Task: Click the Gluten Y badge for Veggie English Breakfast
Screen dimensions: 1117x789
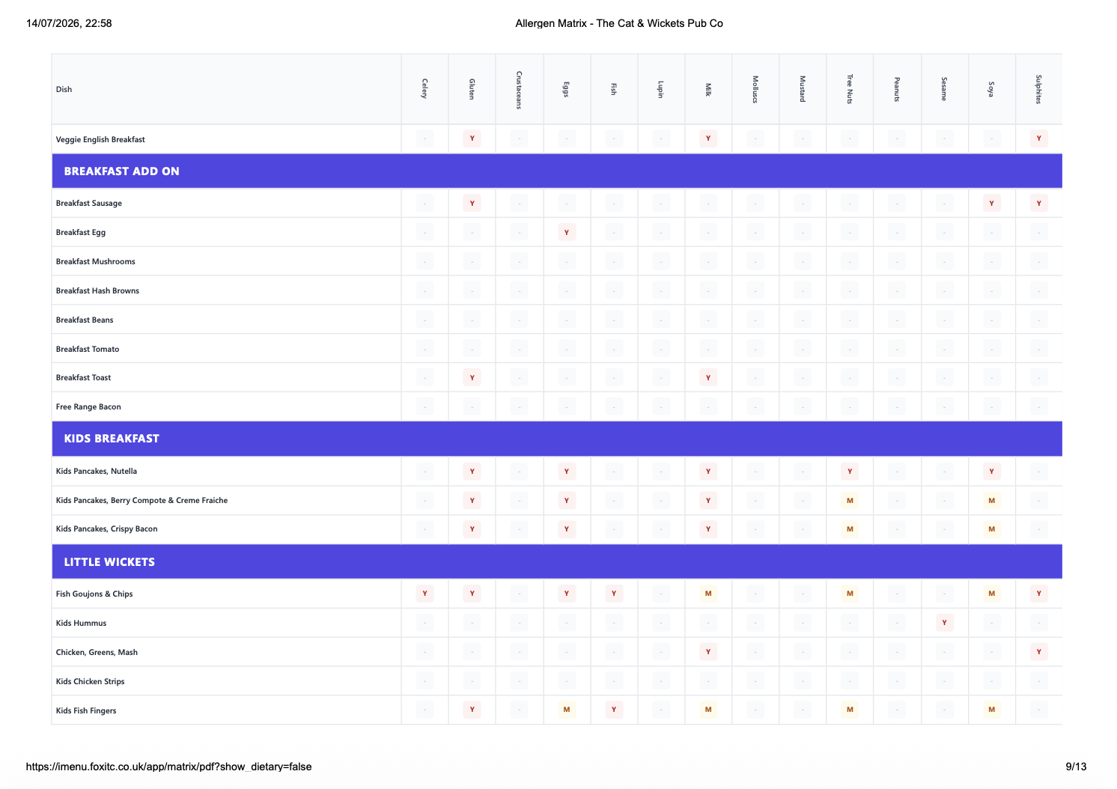Action: [x=472, y=138]
